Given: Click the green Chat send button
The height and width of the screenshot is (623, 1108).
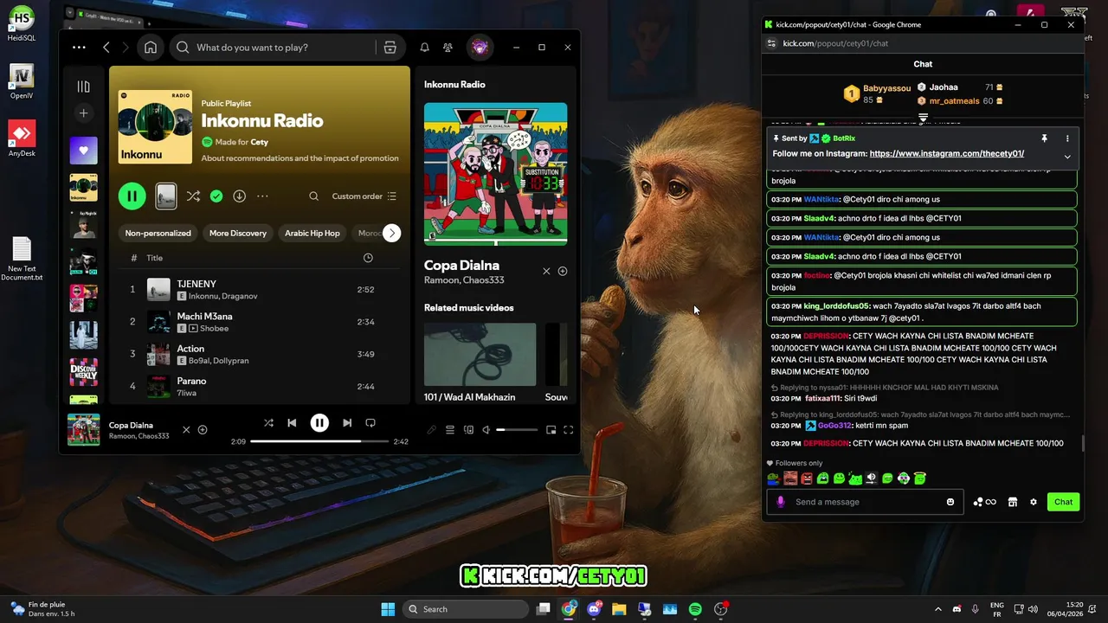Looking at the screenshot, I should [x=1063, y=502].
